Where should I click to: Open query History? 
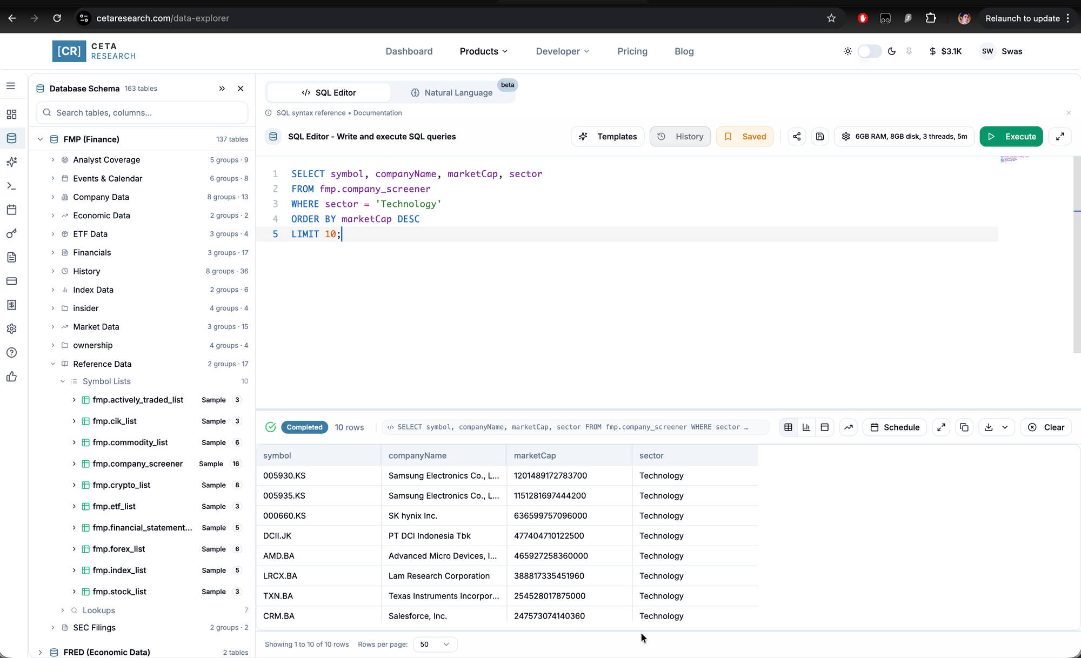pyautogui.click(x=680, y=137)
